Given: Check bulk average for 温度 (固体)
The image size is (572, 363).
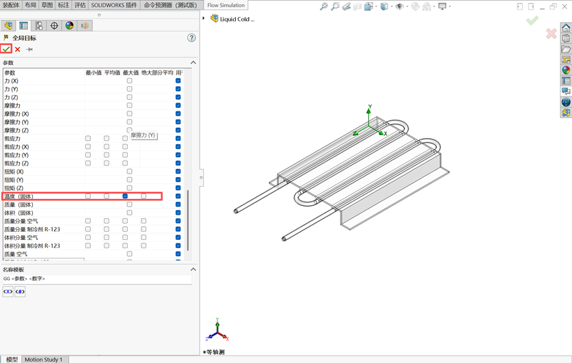Looking at the screenshot, I should click(144, 196).
